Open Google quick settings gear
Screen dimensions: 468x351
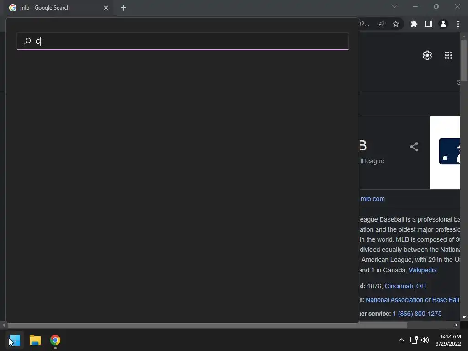pos(427,55)
